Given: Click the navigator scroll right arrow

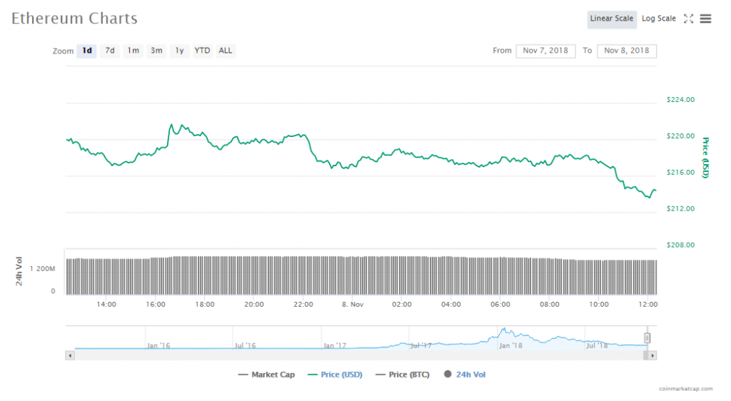Looking at the screenshot, I should click(652, 355).
